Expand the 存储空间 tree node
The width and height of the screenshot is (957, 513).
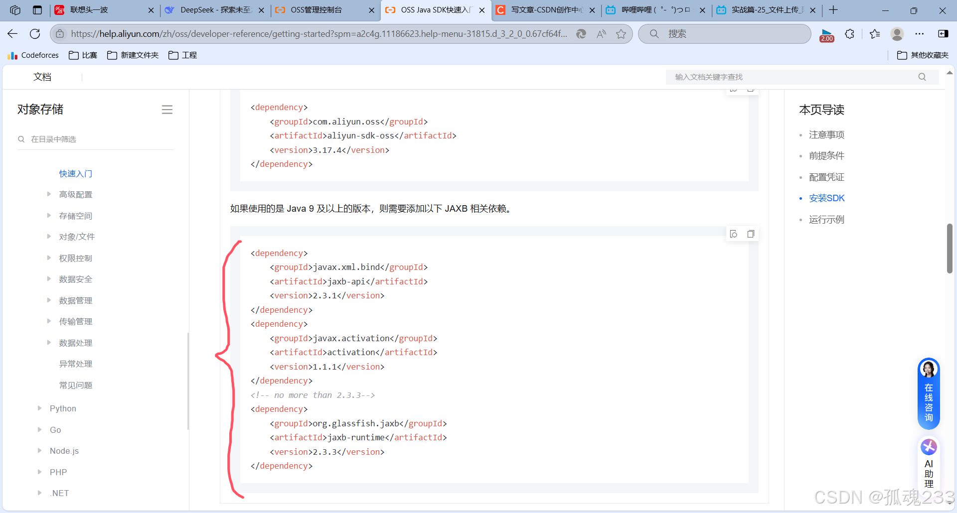click(49, 216)
